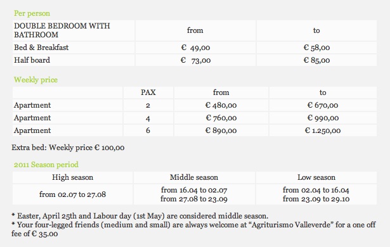This screenshot has width=390, height=247.
Task: Select the Easter and Labour day footnote
Action: [x=140, y=216]
